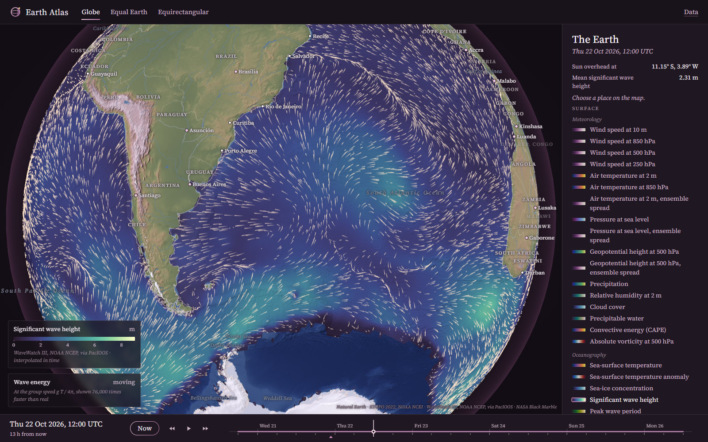Toggle the Wave energy moving setting

tap(124, 382)
